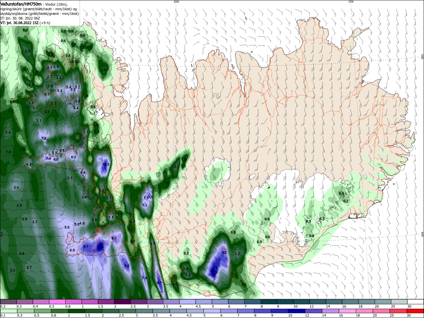Click the '15W' longitude label at the top edge
This screenshot has height=318, width=424.
(351, 2)
